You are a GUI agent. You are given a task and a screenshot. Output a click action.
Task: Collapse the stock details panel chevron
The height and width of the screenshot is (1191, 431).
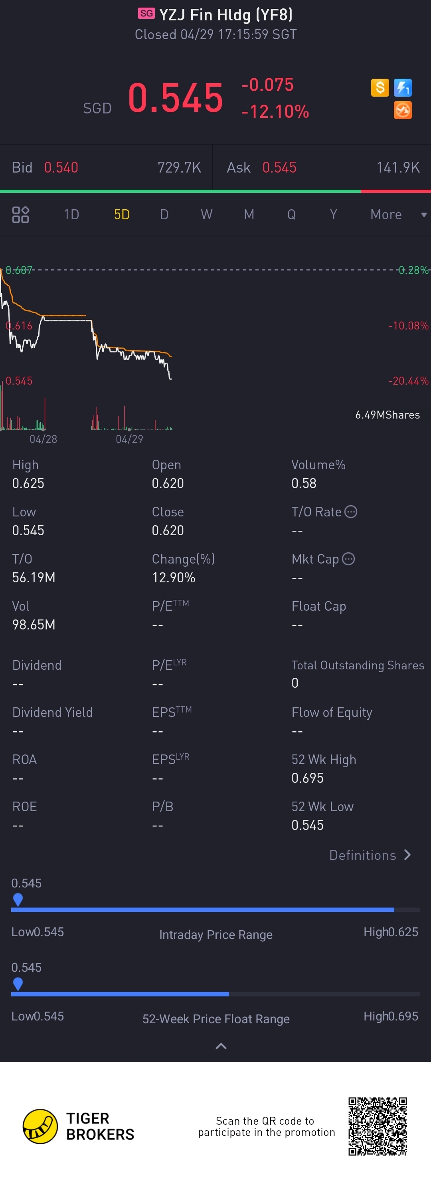[221, 1046]
